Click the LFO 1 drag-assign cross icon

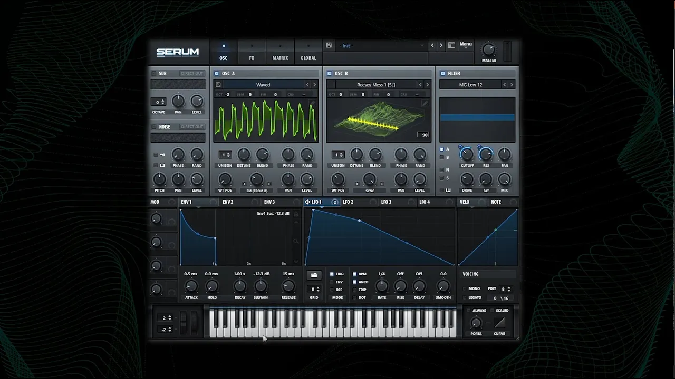click(307, 202)
